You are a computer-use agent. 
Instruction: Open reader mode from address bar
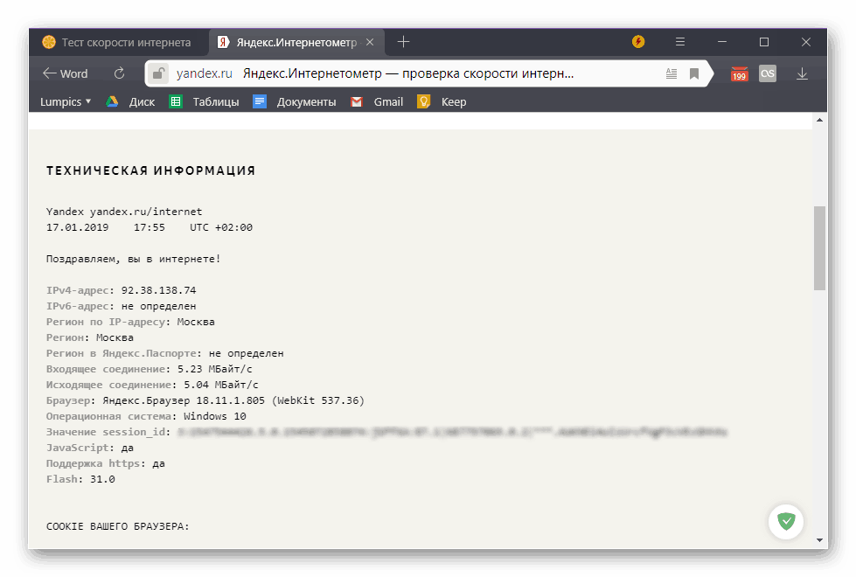point(671,74)
